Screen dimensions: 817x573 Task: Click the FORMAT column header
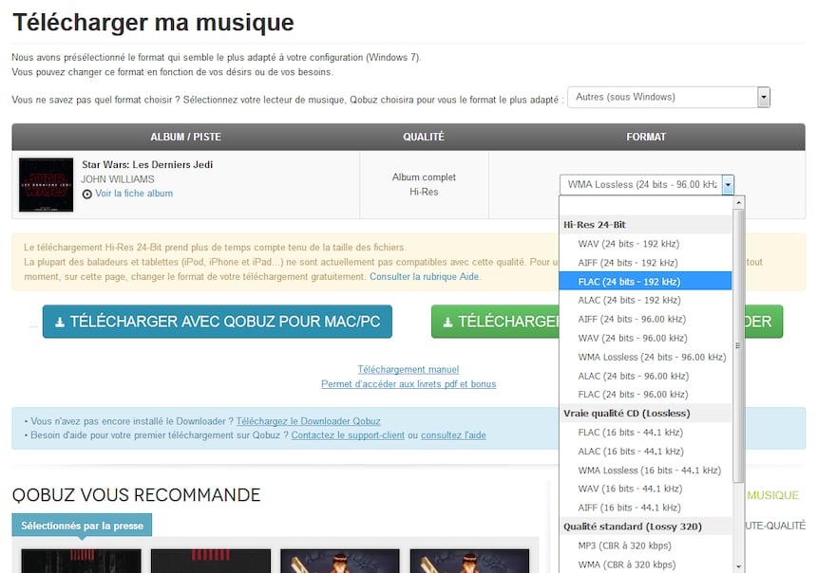point(646,137)
